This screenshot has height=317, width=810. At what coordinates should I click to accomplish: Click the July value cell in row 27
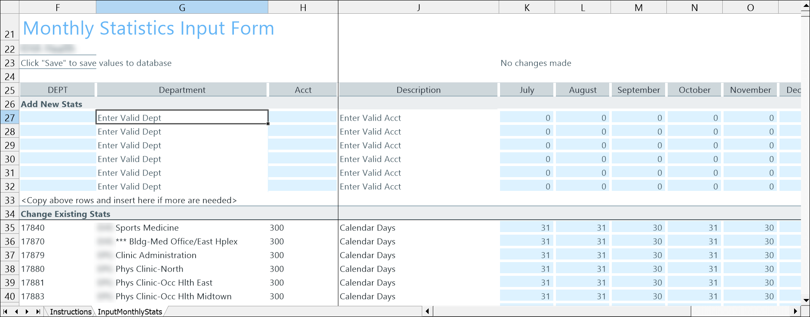(526, 118)
